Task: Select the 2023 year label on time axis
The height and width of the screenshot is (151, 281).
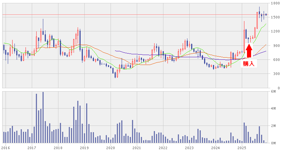Action: (x=189, y=148)
